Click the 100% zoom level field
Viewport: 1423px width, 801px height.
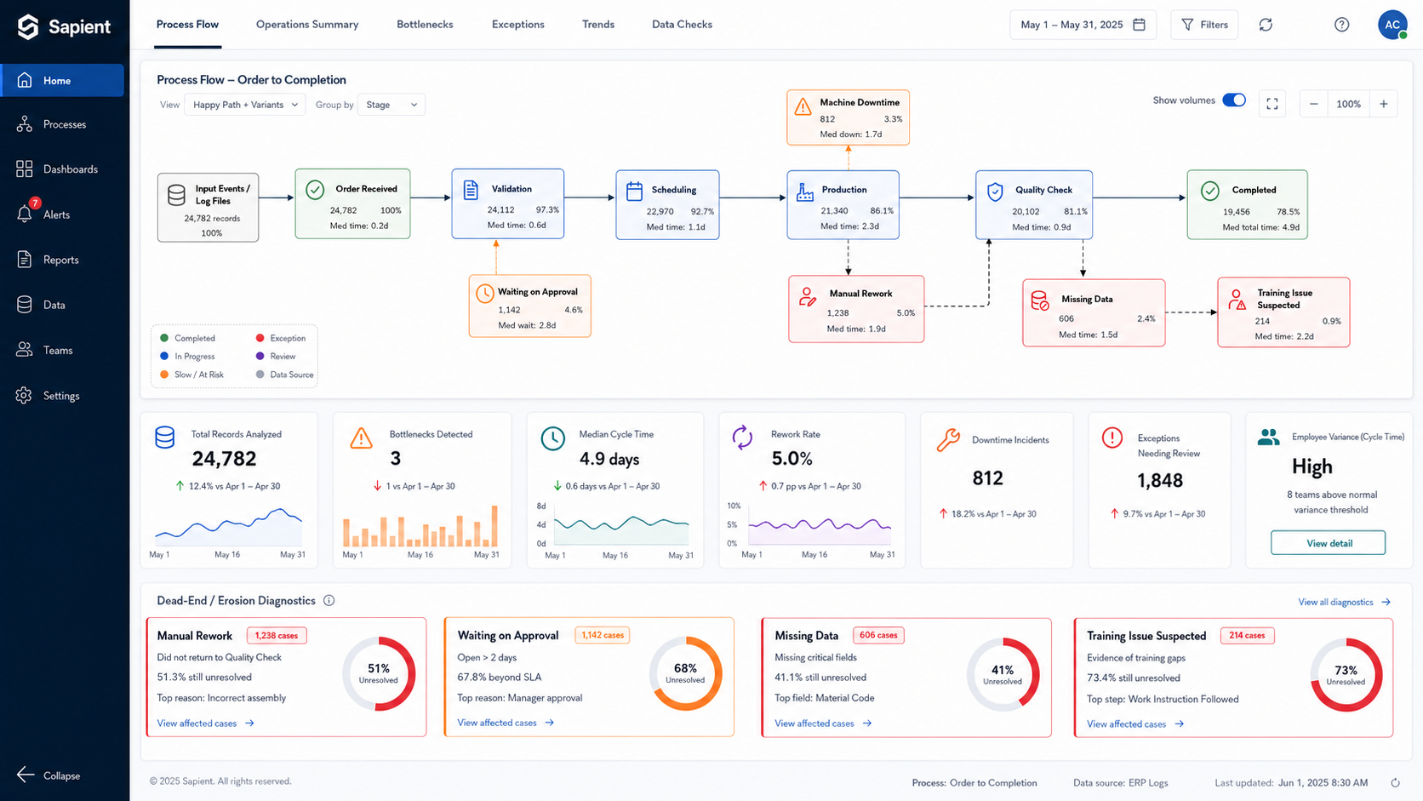tap(1349, 104)
